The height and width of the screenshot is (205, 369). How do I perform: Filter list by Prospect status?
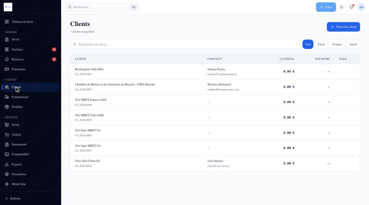coord(337,44)
